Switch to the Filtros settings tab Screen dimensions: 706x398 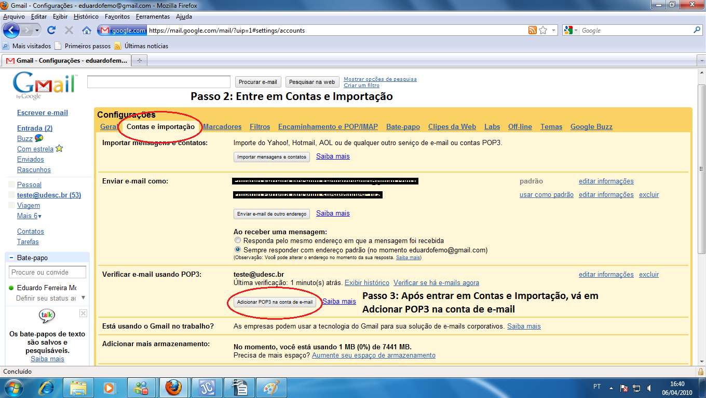(x=260, y=126)
